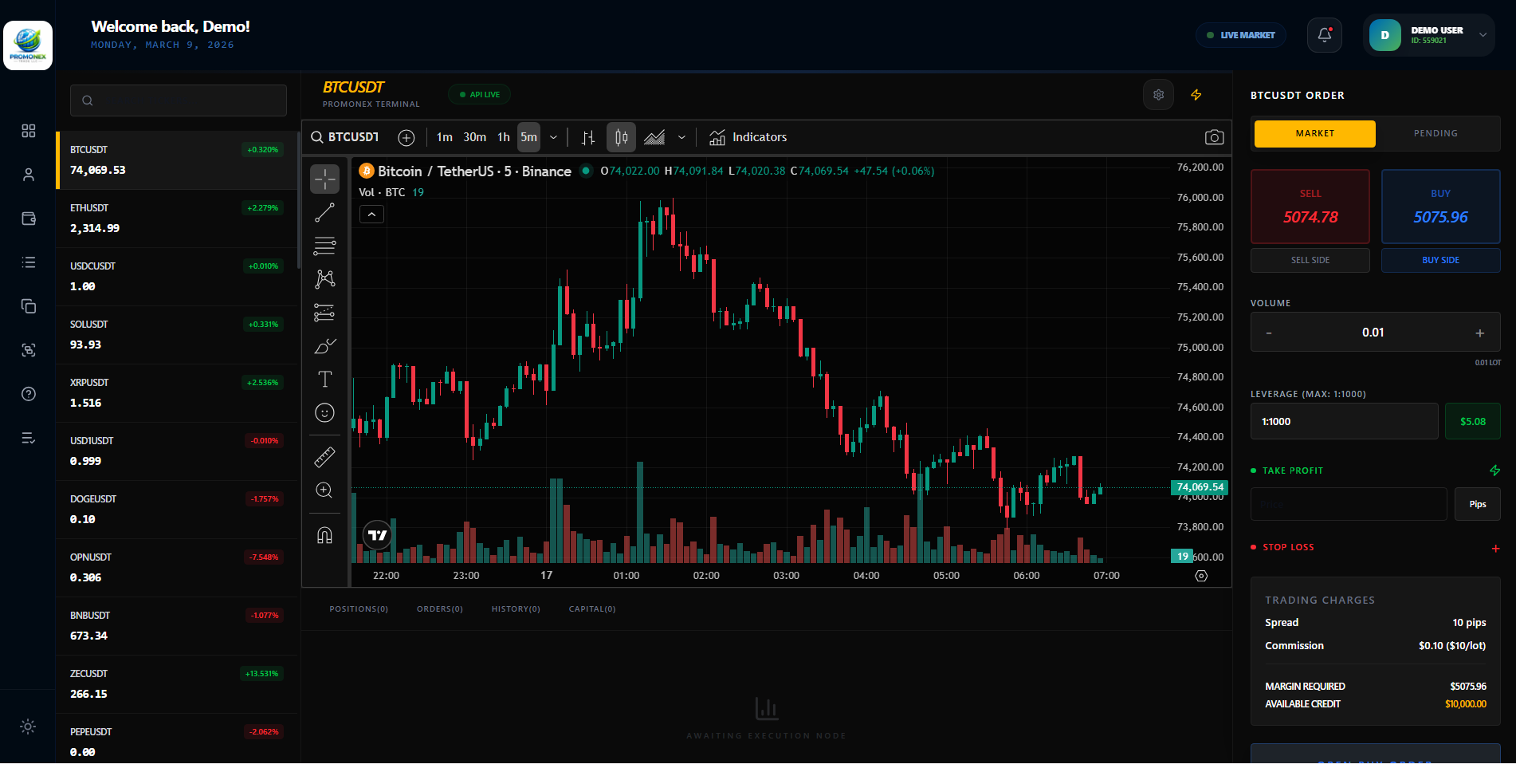Switch order type to Pending

pos(1435,134)
